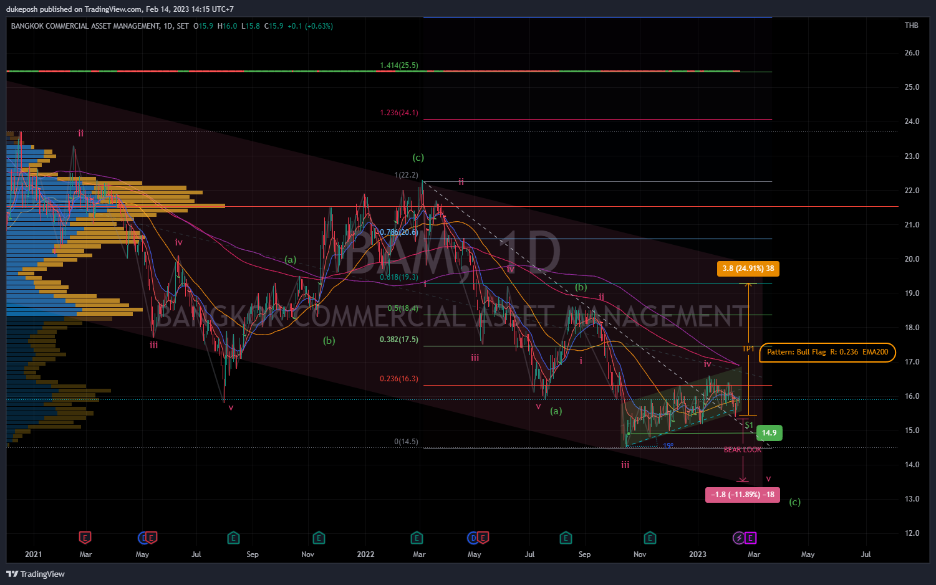The height and width of the screenshot is (585, 936).
Task: Click the purple upcoming earnings E icon
Action: pyautogui.click(x=751, y=537)
